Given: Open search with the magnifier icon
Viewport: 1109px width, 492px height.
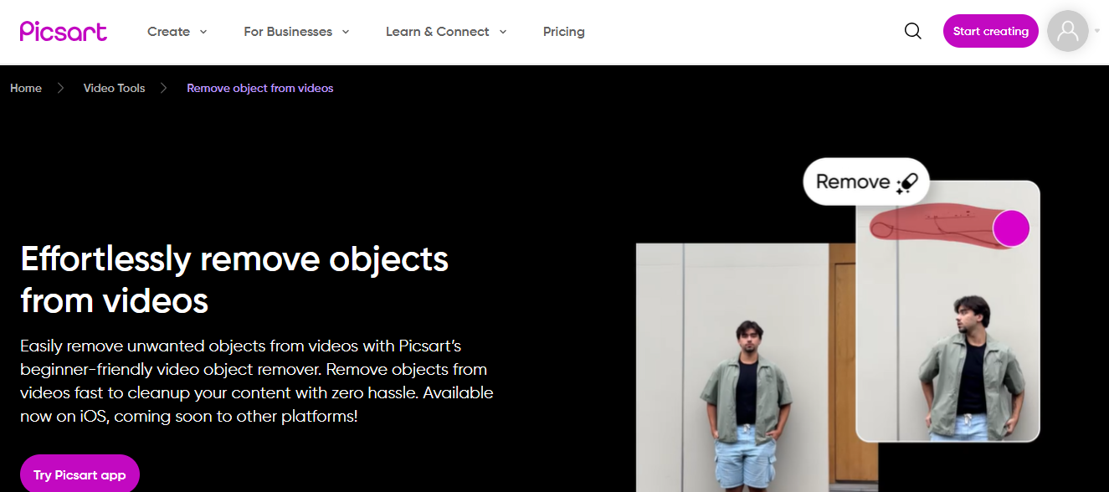Looking at the screenshot, I should click(913, 31).
